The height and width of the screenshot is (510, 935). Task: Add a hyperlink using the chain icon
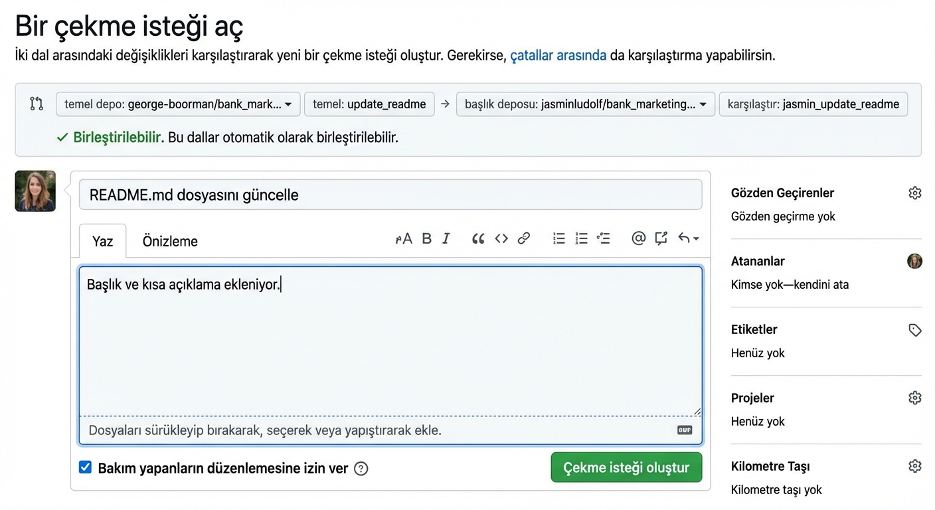click(524, 238)
